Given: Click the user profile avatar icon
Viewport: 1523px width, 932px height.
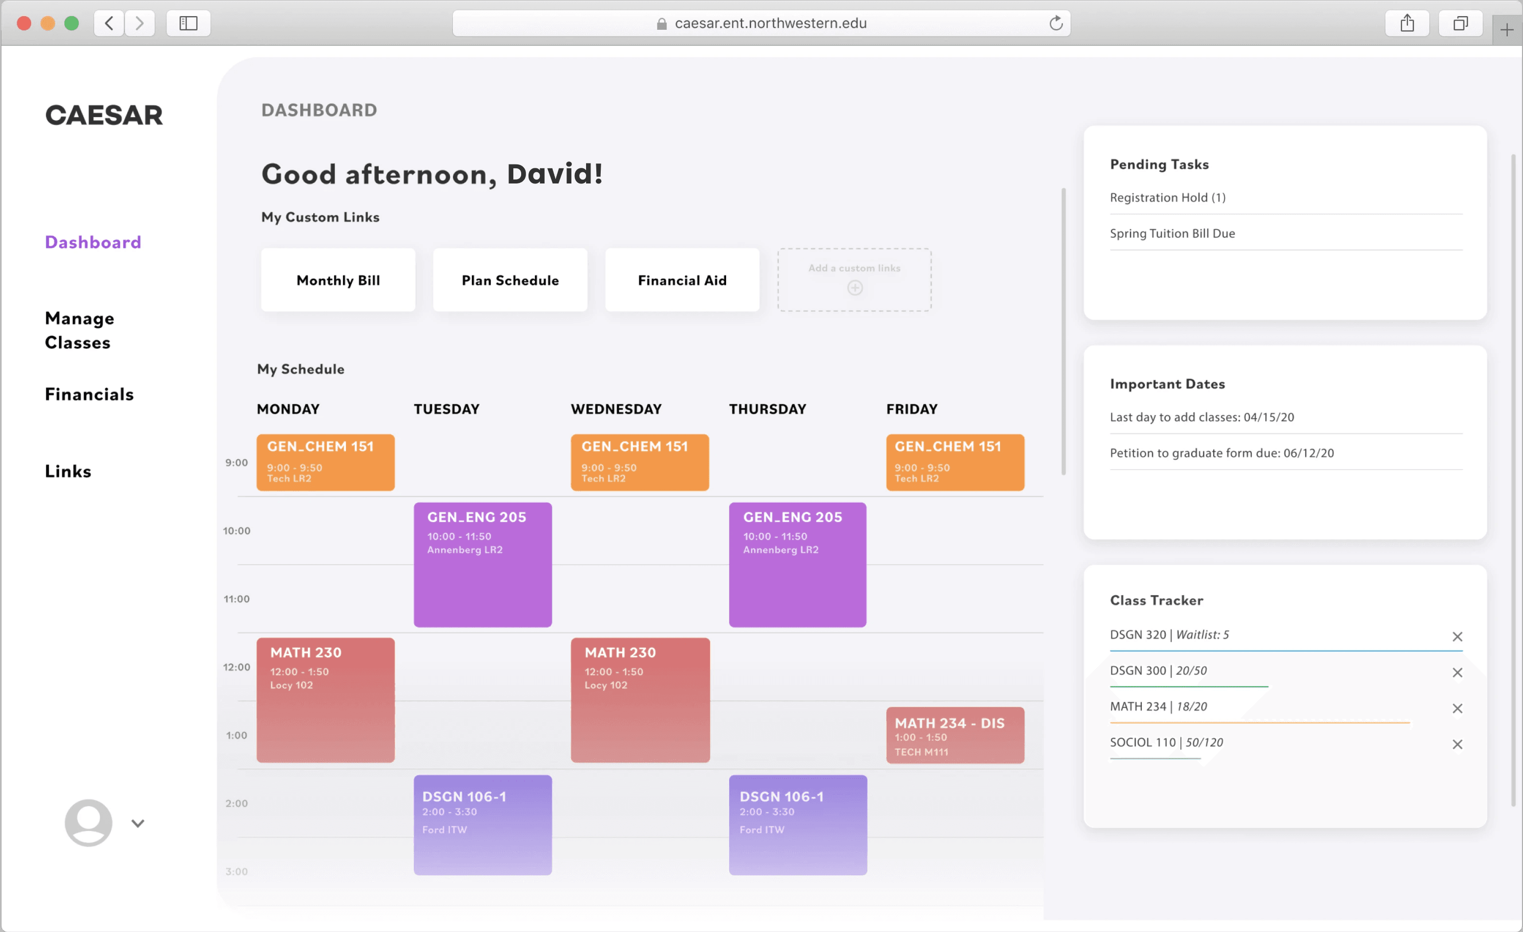Looking at the screenshot, I should click(x=88, y=822).
